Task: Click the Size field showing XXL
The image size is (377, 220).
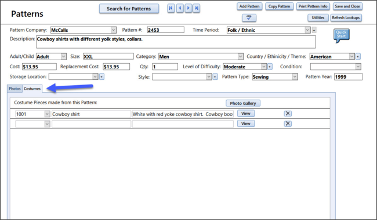Action: click(x=108, y=57)
